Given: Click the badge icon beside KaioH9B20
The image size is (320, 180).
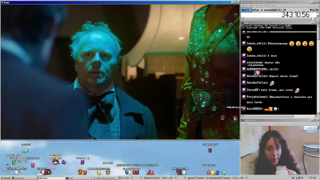Looking at the screenshot, I should point(244,108).
